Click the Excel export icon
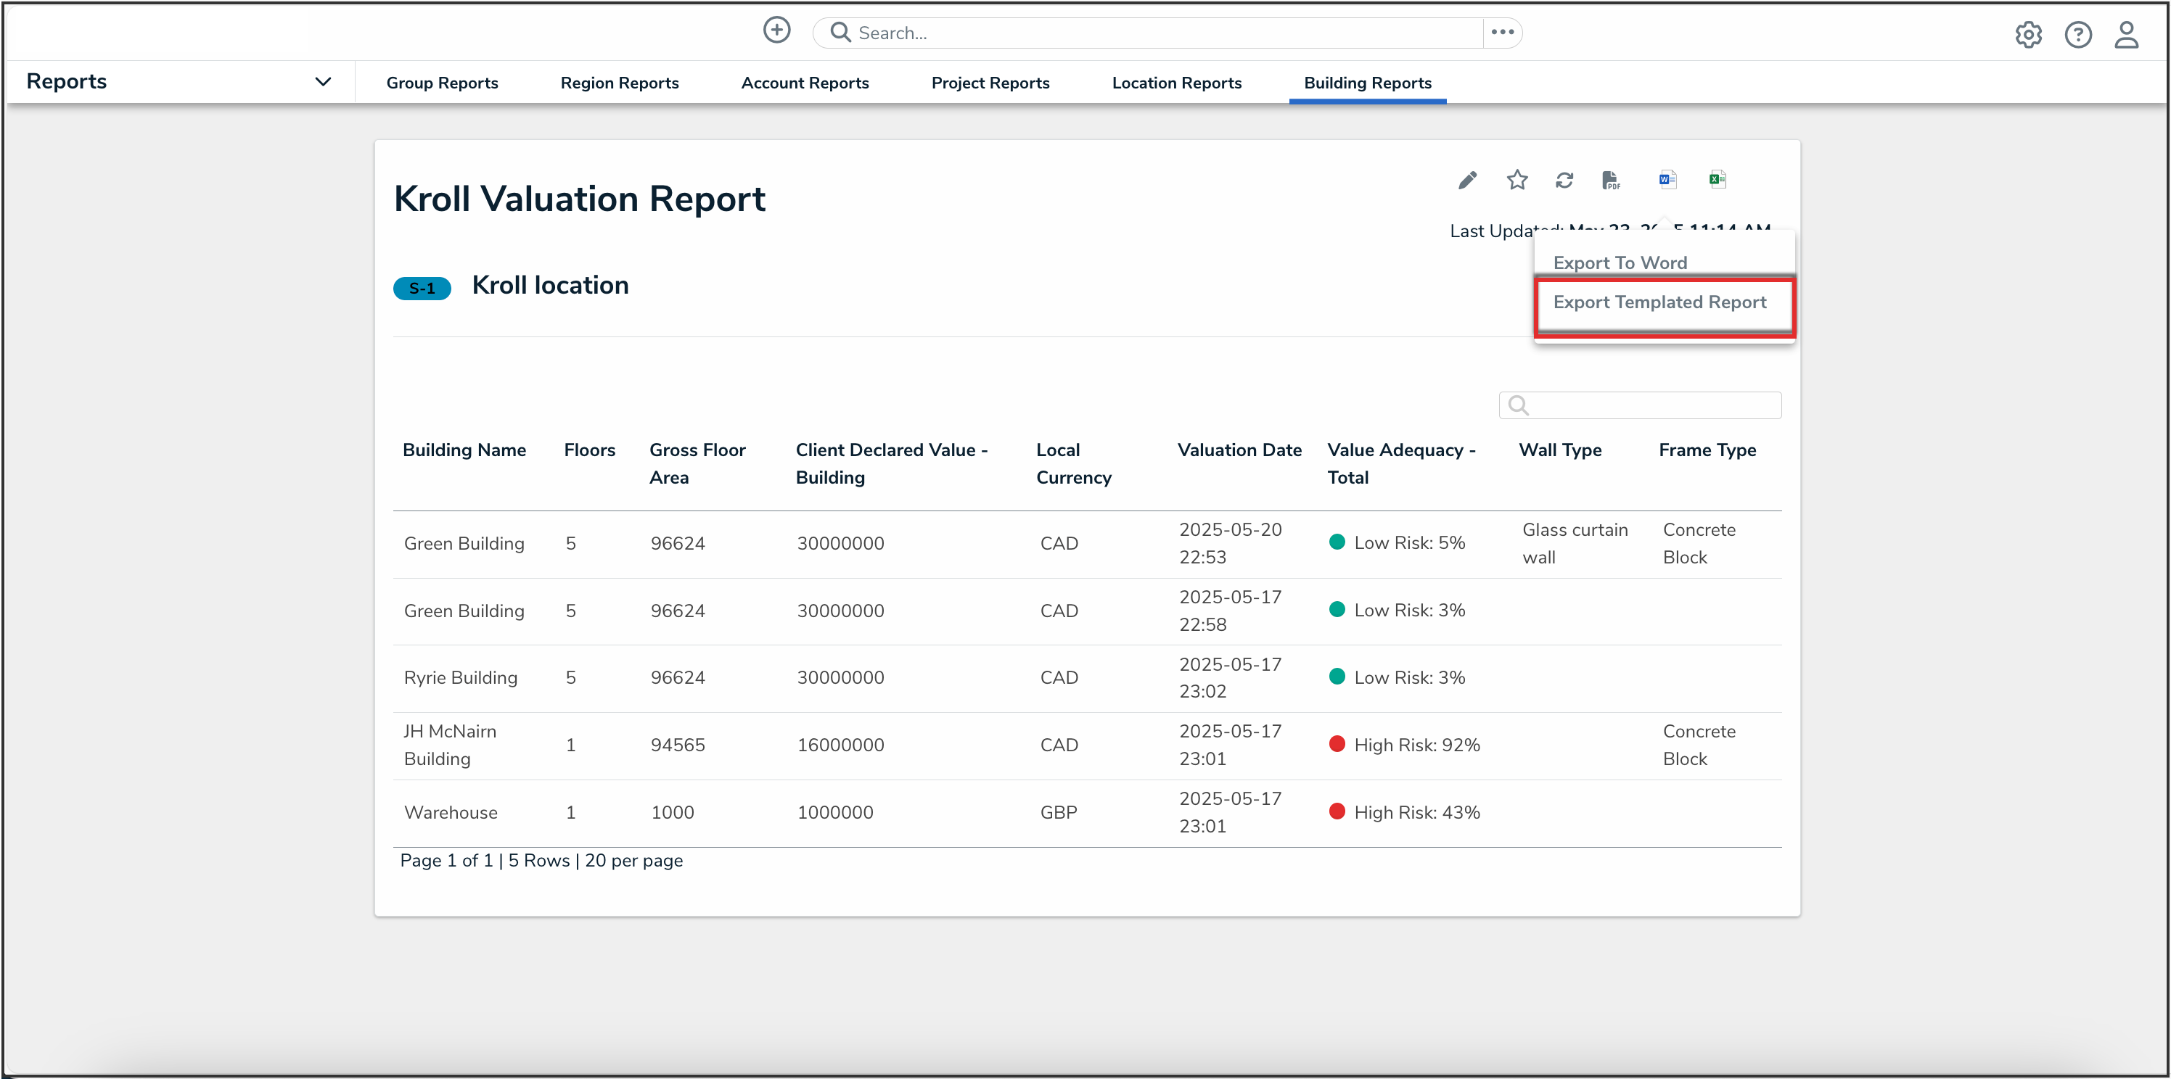This screenshot has height=1079, width=2171. click(1717, 179)
